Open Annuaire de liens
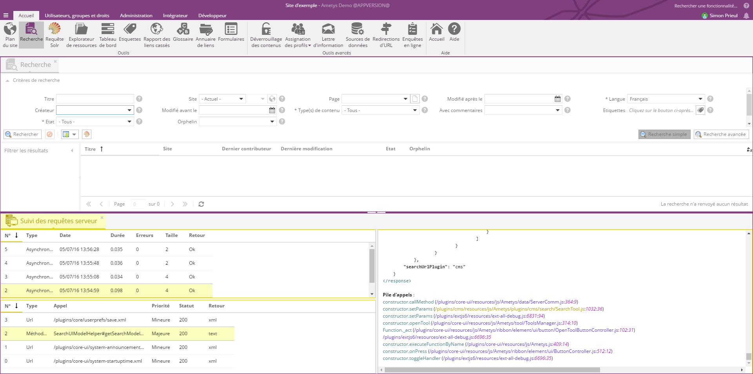Image resolution: width=753 pixels, height=374 pixels. (206, 35)
